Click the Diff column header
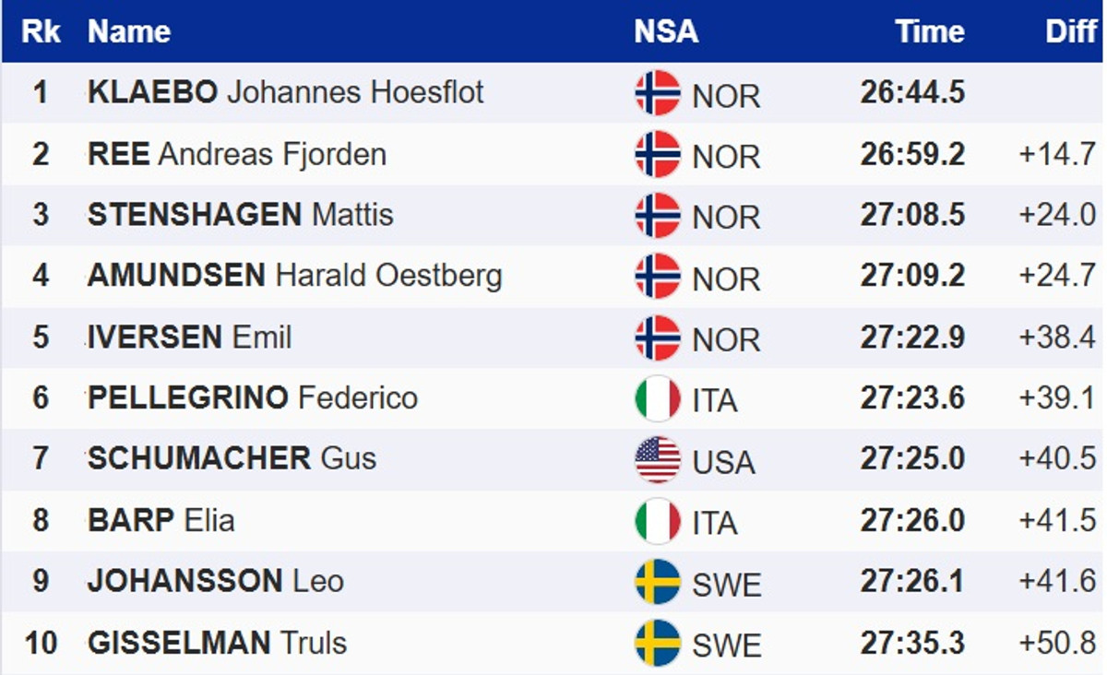The height and width of the screenshot is (675, 1107). tap(1070, 32)
